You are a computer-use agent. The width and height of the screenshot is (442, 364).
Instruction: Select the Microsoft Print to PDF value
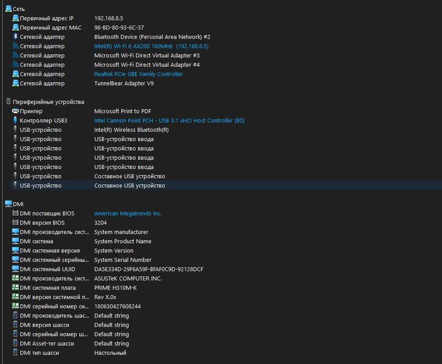(122, 111)
